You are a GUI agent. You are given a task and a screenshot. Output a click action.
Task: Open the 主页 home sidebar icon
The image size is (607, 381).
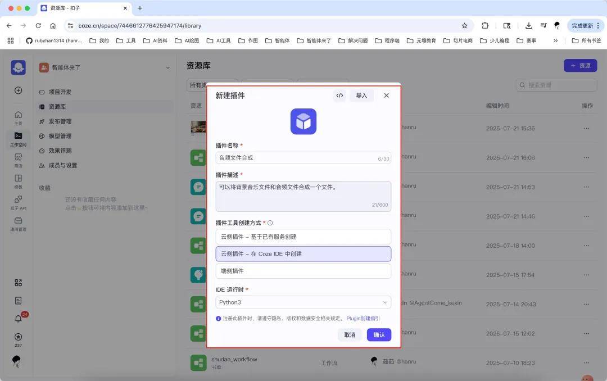(x=19, y=117)
